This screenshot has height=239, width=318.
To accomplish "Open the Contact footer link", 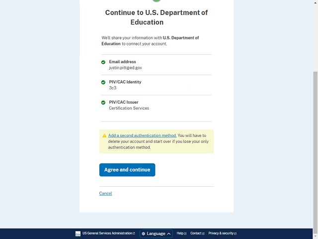I will click(196, 234).
